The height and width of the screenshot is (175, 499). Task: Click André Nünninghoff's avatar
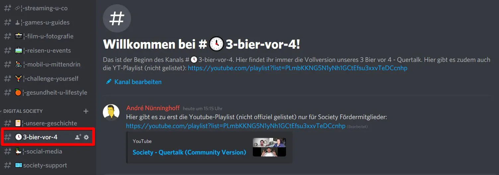pyautogui.click(x=111, y=112)
